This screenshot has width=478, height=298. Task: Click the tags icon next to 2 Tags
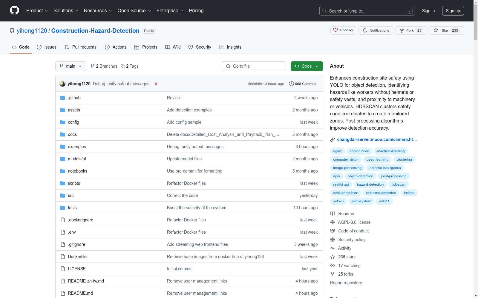(123, 66)
